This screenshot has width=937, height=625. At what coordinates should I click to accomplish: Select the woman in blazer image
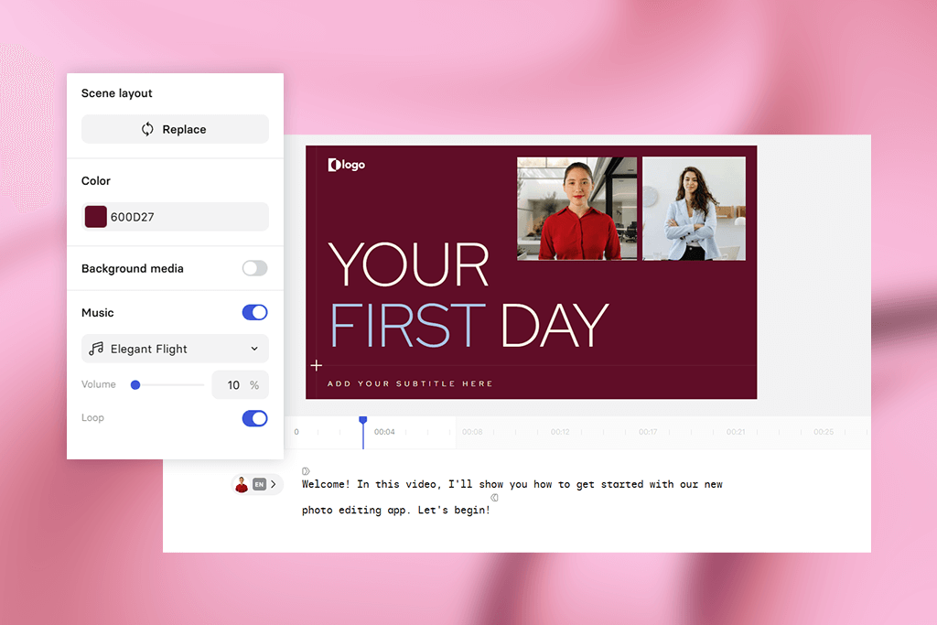[x=694, y=209]
